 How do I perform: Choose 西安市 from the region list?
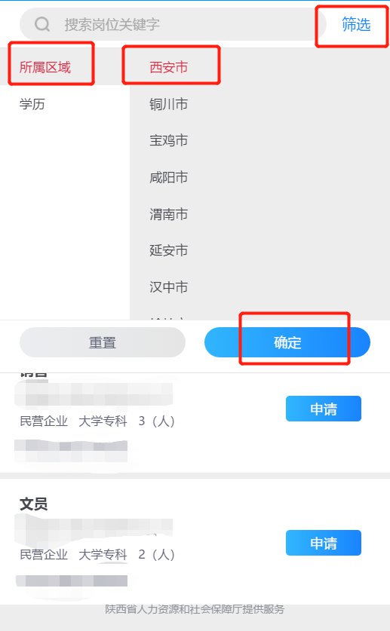169,67
